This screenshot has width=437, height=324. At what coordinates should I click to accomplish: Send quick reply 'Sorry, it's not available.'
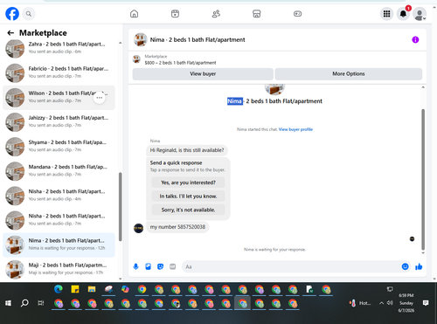[x=188, y=210]
